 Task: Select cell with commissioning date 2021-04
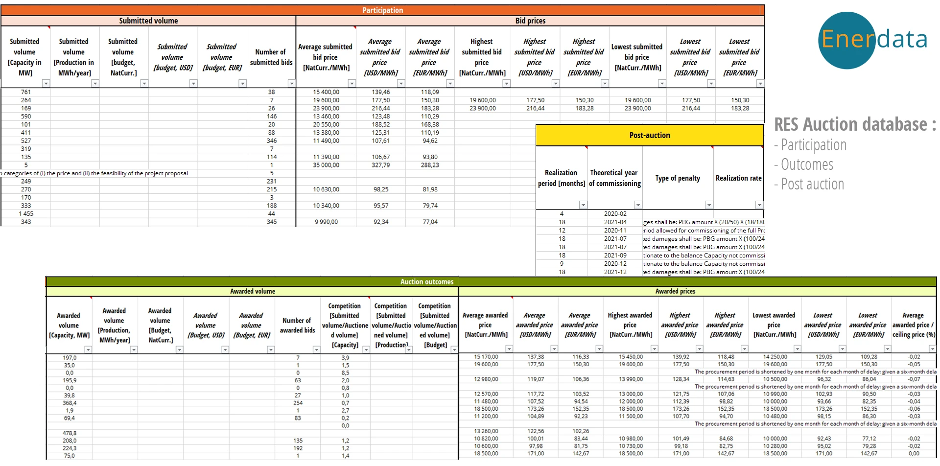coord(615,222)
